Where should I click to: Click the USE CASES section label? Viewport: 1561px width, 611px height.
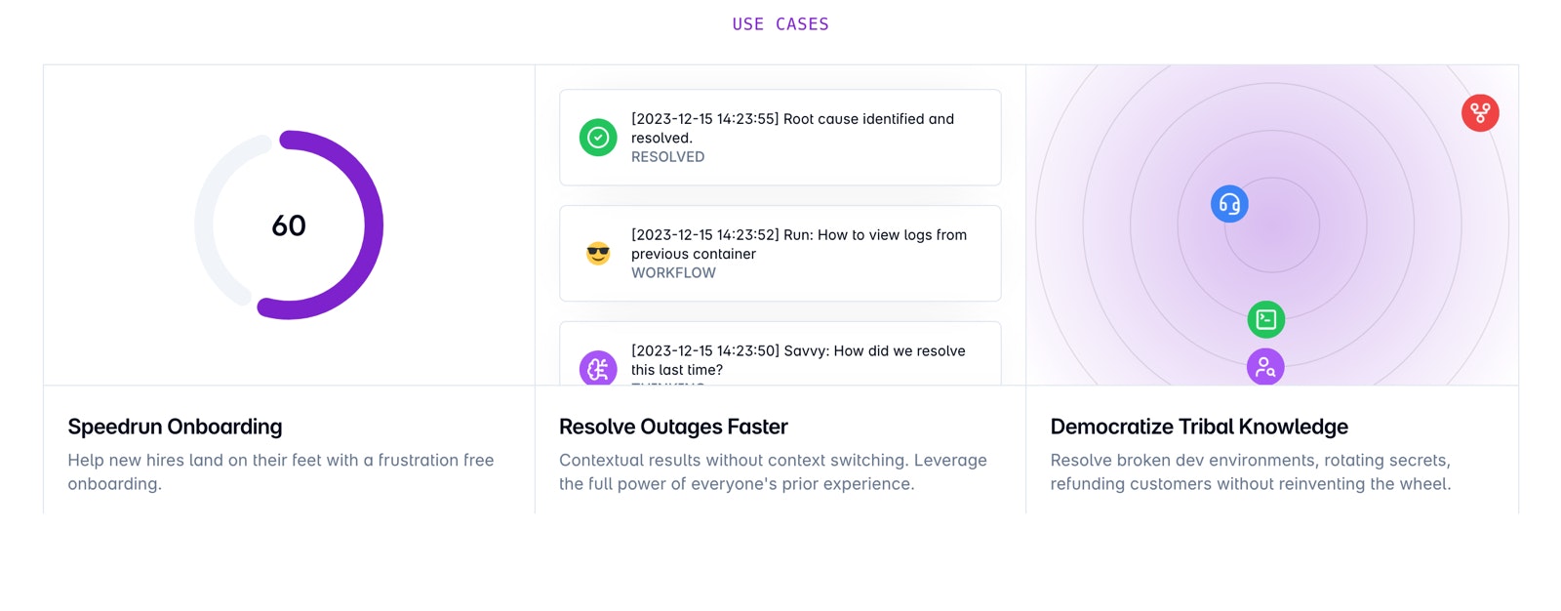780,24
